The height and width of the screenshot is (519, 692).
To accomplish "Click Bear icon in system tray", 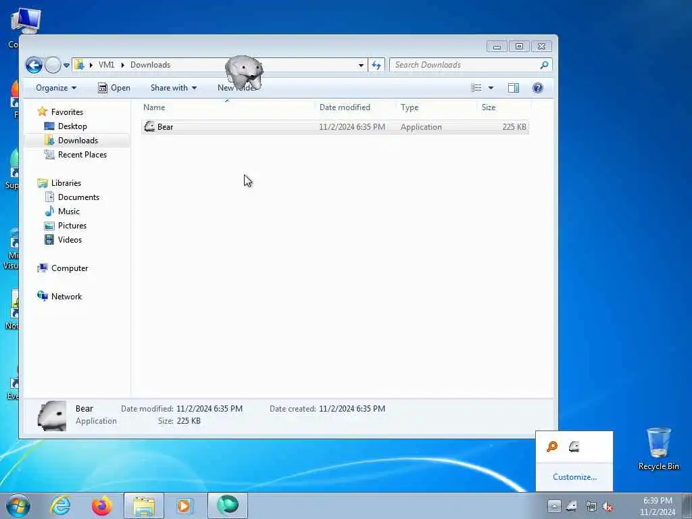I will pyautogui.click(x=572, y=505).
